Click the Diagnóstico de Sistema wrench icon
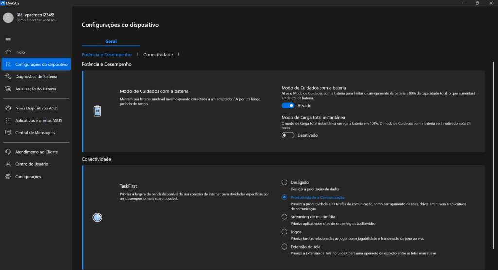This screenshot has width=498, height=270. coord(8,76)
